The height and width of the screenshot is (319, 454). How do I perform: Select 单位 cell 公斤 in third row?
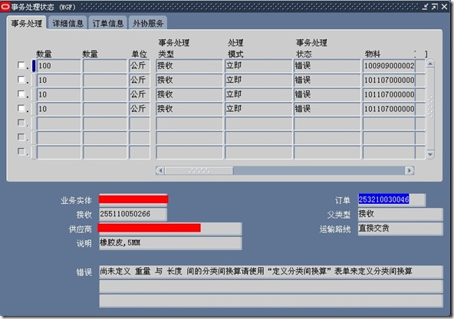coord(140,94)
